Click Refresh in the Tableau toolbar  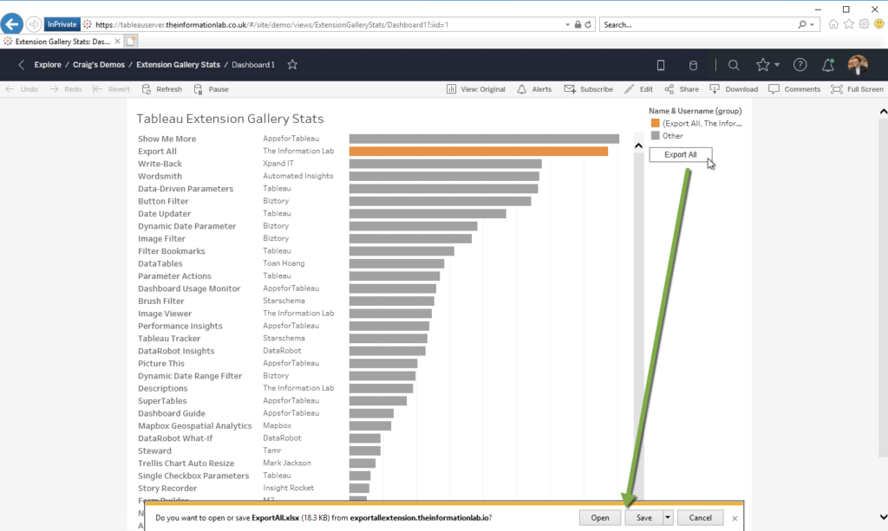point(162,89)
